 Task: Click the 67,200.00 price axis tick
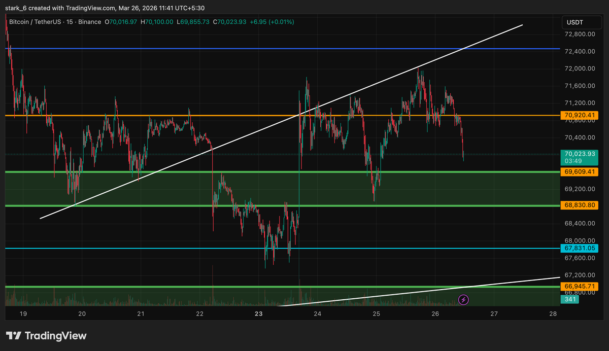coord(580,275)
